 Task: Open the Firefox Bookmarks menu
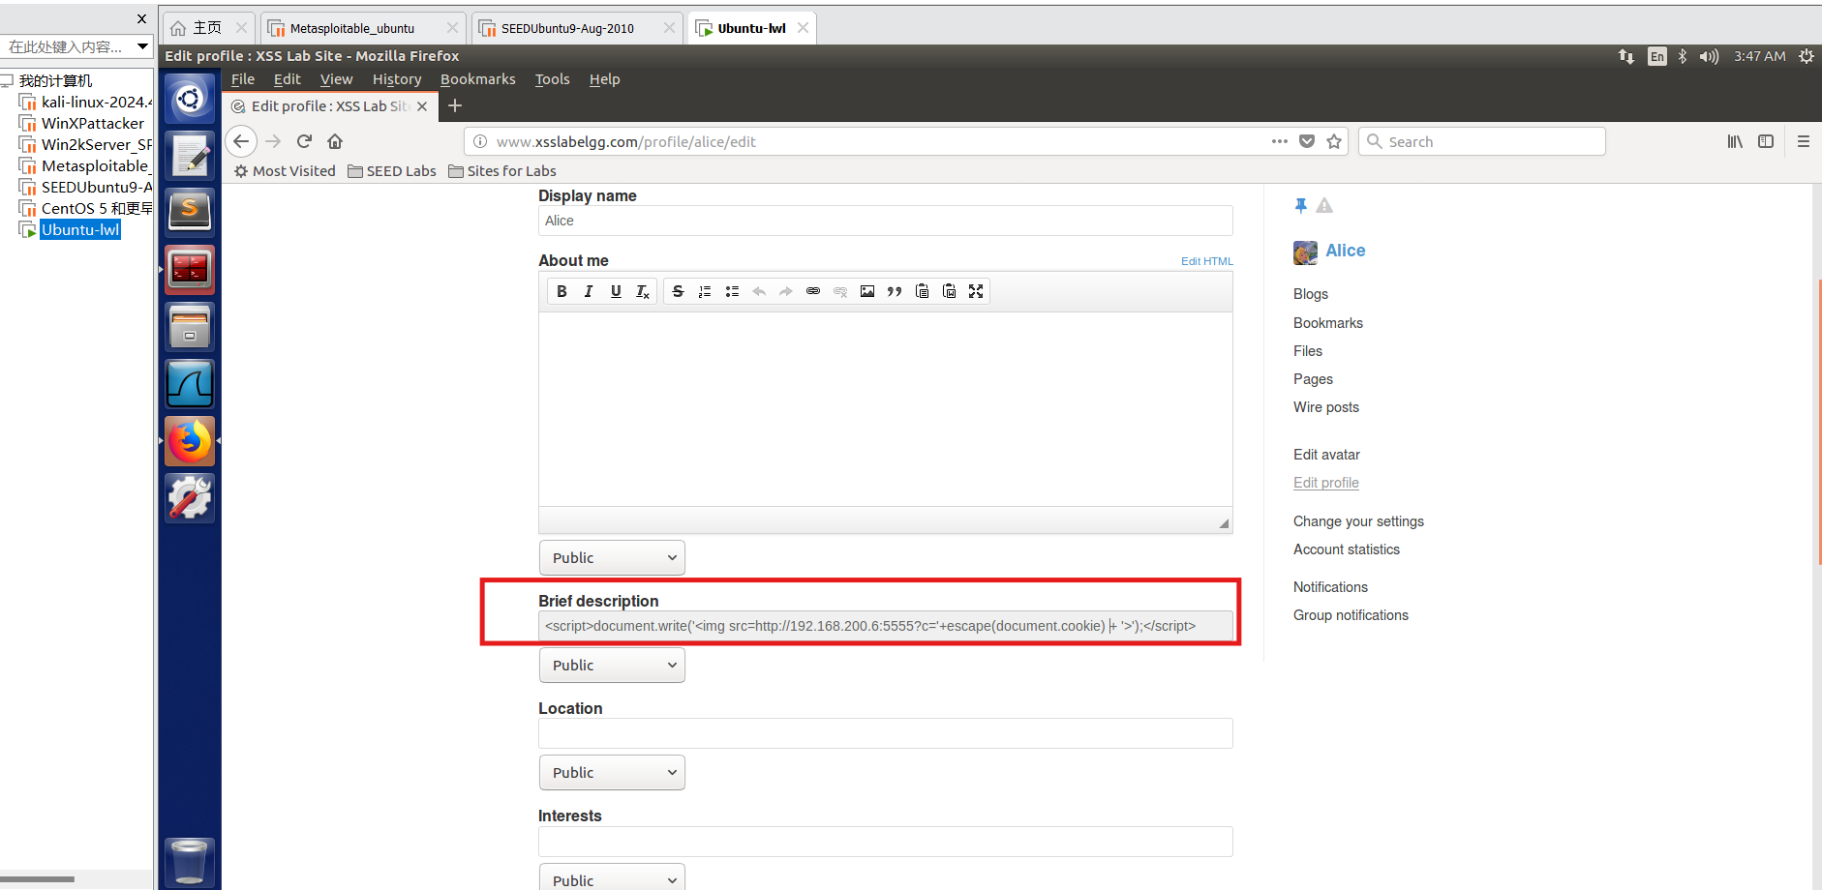coord(478,79)
